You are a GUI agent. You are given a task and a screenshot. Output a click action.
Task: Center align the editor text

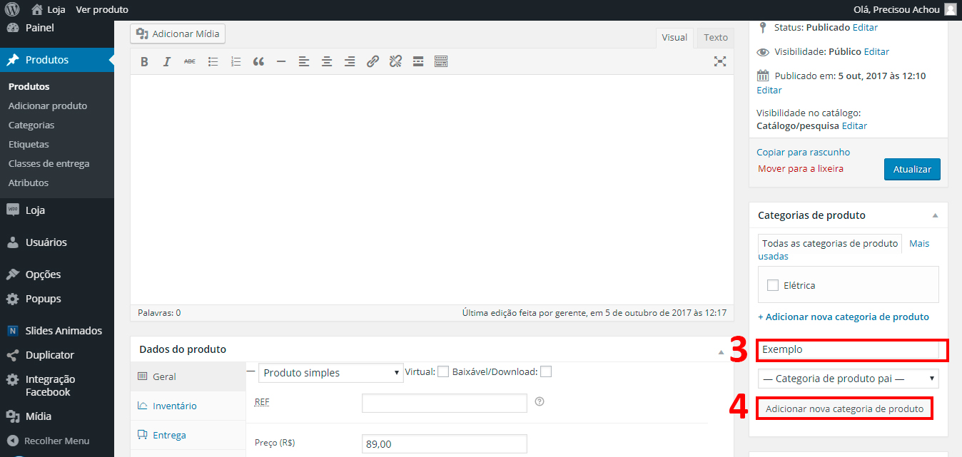coord(327,62)
